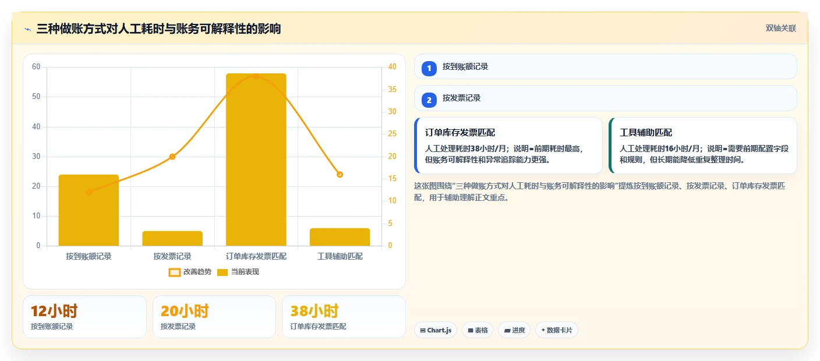Select the number 1 badge for 按到账额记录
The image size is (820, 361).
point(429,69)
